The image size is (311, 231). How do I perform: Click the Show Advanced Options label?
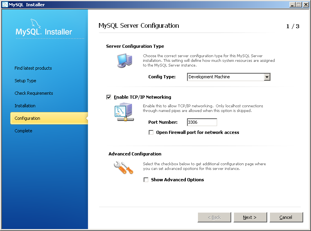tap(177, 180)
